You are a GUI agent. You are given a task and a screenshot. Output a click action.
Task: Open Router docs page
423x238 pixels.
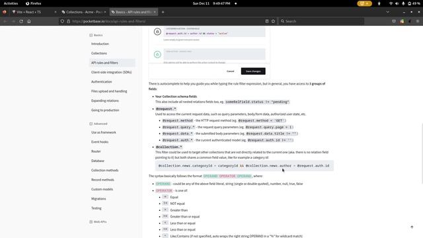tap(96, 151)
